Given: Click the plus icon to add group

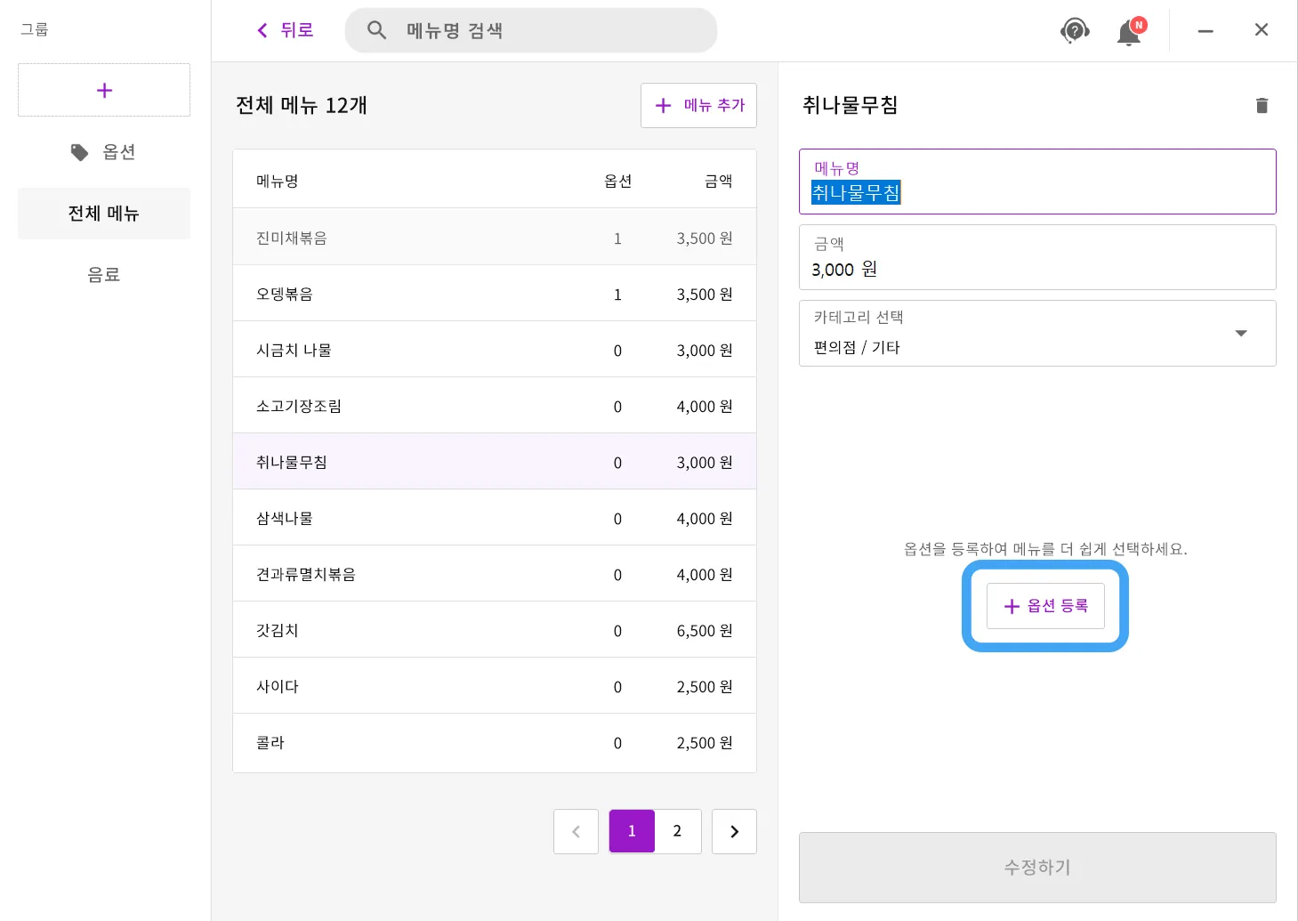Looking at the screenshot, I should [104, 90].
